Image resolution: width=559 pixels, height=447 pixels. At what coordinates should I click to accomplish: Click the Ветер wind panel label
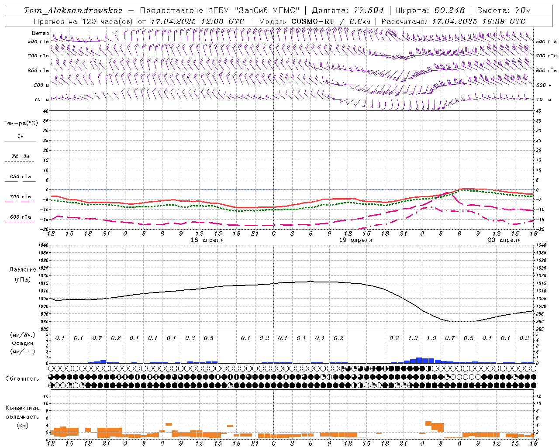(40, 33)
